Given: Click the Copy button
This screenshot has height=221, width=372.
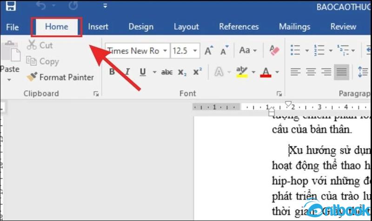Looking at the screenshot, I should coord(42,61).
